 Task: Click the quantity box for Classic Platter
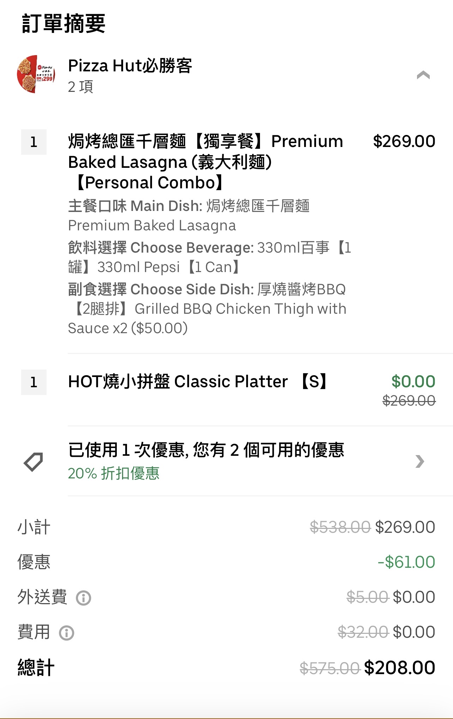pos(34,382)
